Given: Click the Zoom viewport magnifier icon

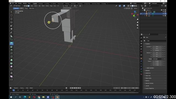Looking at the screenshot, I should point(137,20).
